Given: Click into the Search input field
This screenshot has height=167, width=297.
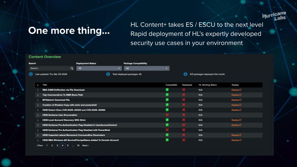Looking at the screenshot, I should coord(49,68).
